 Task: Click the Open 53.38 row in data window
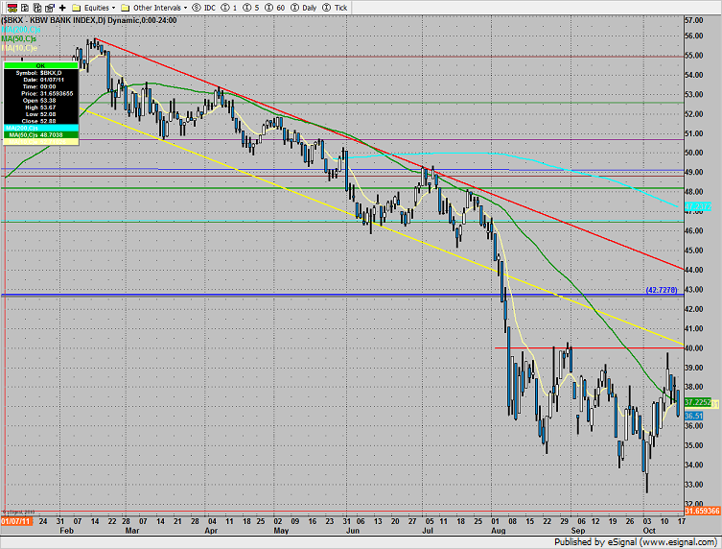[x=40, y=101]
